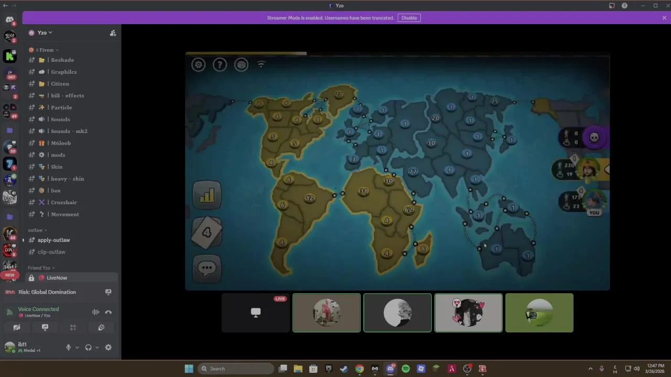Click the African territory showing 31

[x=363, y=191]
